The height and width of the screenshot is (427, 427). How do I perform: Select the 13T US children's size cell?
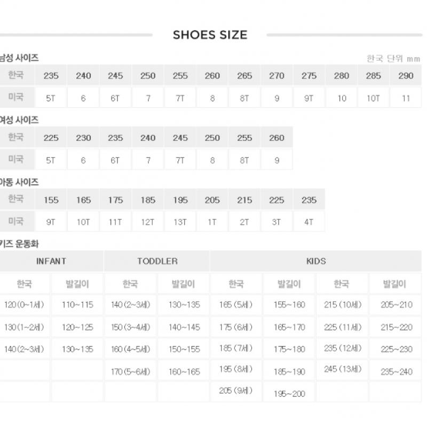click(x=180, y=222)
